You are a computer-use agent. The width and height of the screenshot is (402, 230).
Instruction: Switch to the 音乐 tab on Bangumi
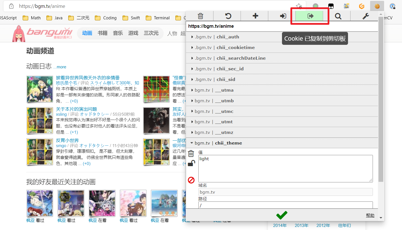[x=118, y=33]
